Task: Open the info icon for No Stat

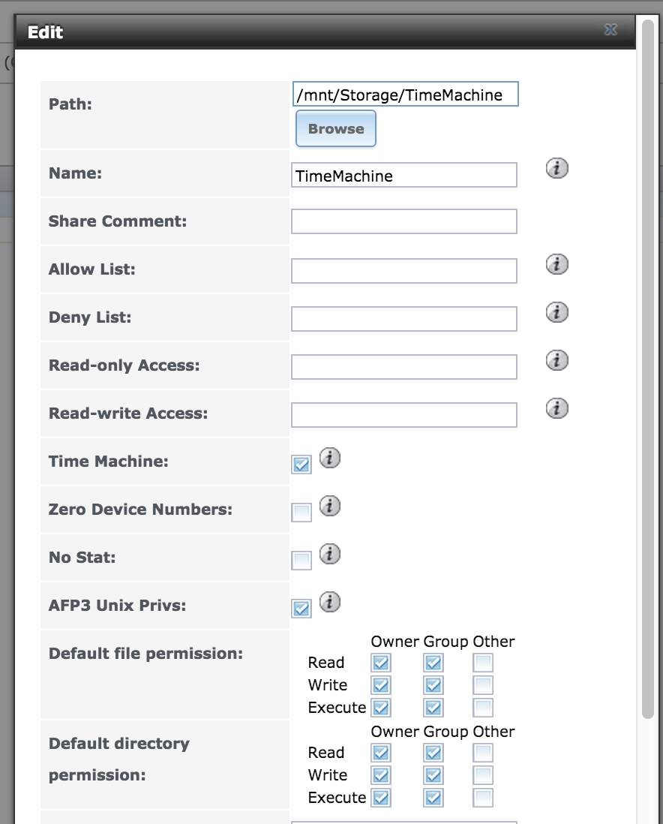Action: [330, 554]
